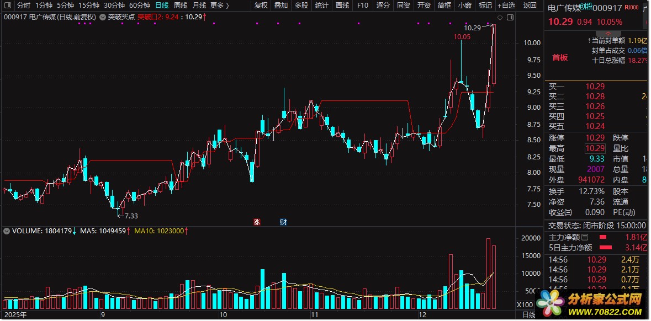
Task: Select the 日线 daily period tab
Action: (x=161, y=6)
